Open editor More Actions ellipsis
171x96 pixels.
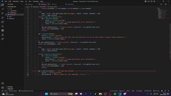[x=169, y=4]
